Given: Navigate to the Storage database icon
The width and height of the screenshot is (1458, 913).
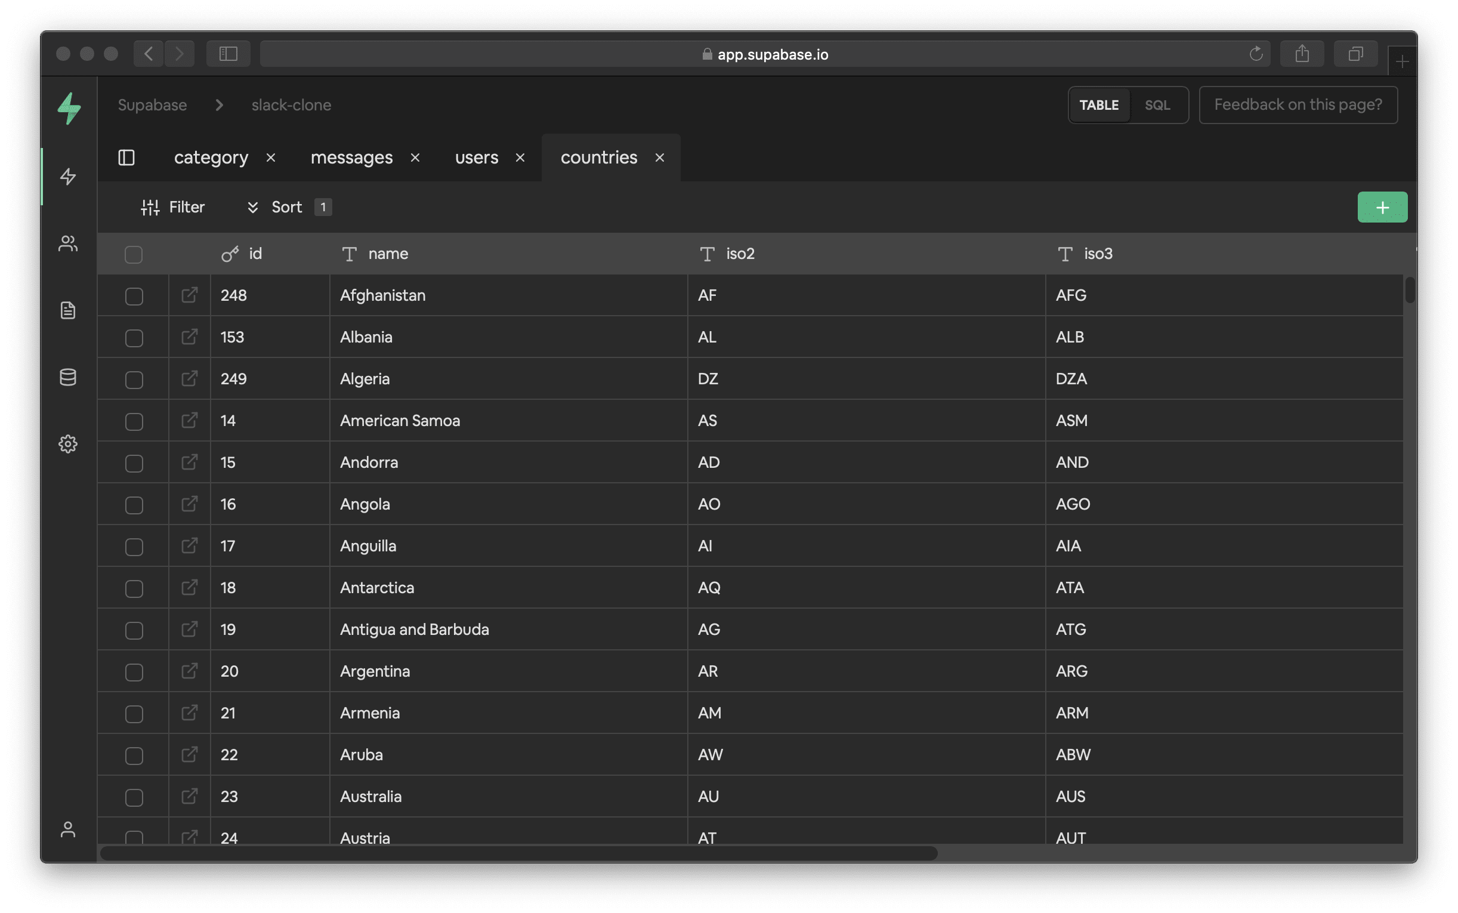Looking at the screenshot, I should [x=67, y=377].
